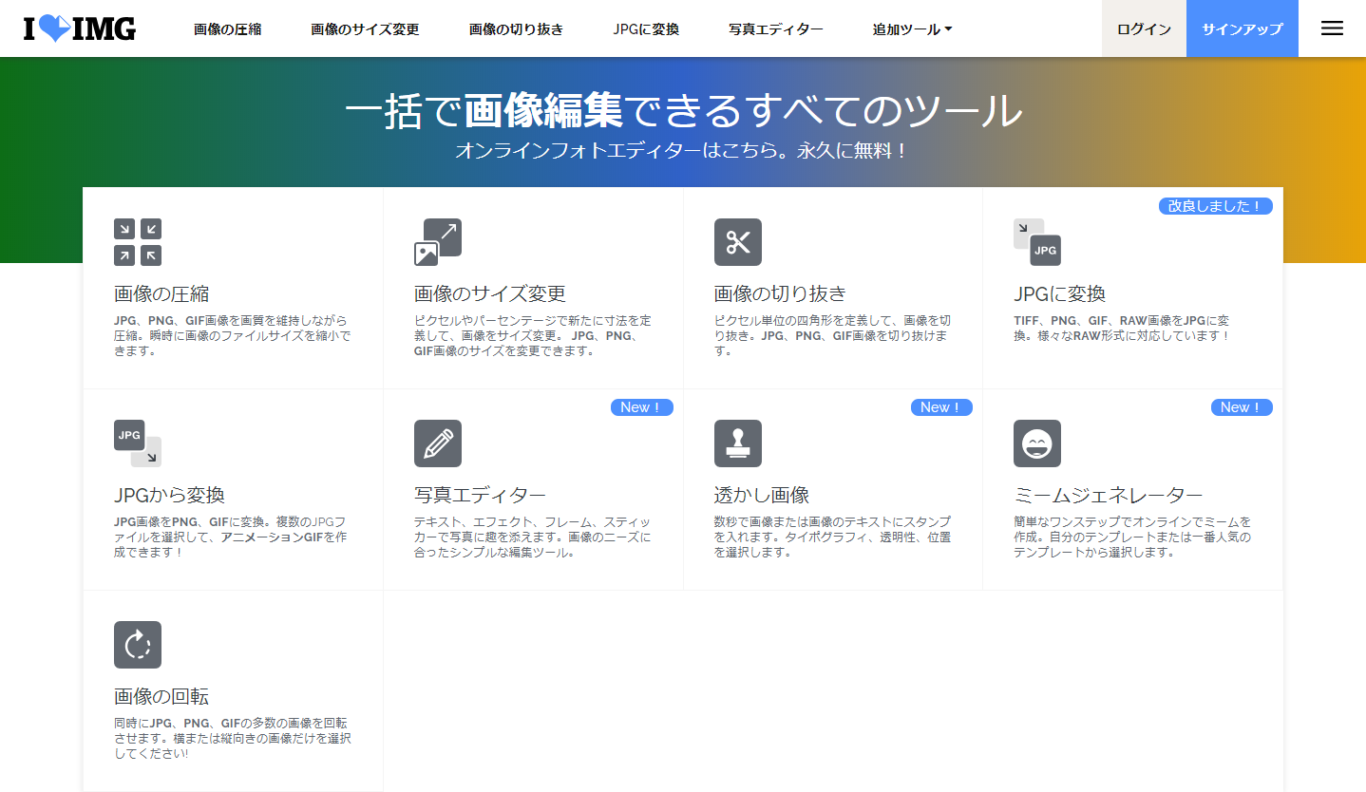Click the convert to JPG icon
1366x792 pixels.
click(1037, 242)
